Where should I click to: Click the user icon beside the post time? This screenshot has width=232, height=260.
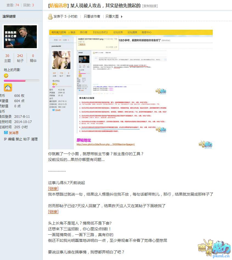coord(50,17)
